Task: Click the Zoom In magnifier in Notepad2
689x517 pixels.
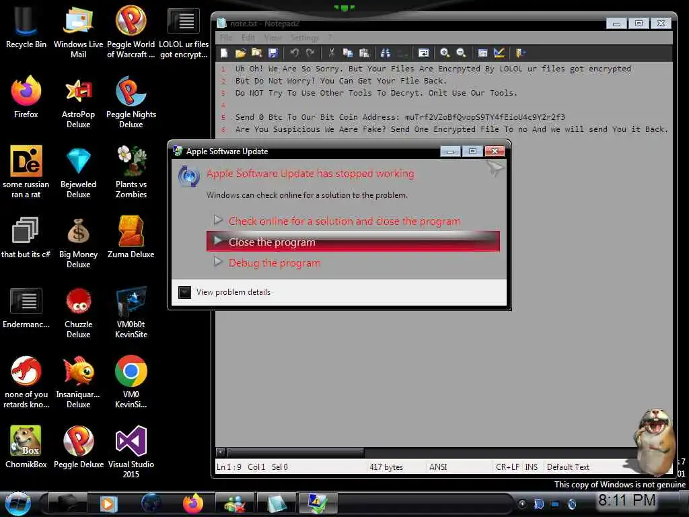Action: click(x=445, y=53)
